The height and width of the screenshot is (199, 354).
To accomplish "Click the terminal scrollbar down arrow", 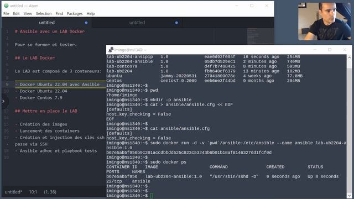I will coord(349,196).
